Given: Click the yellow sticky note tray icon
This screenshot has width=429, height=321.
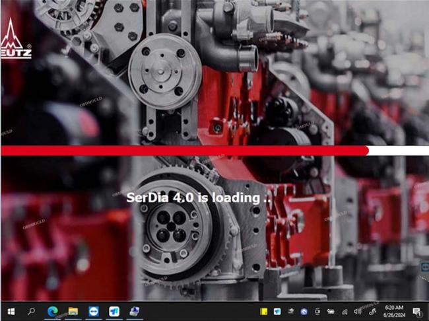Looking at the screenshot, I should (x=263, y=311).
